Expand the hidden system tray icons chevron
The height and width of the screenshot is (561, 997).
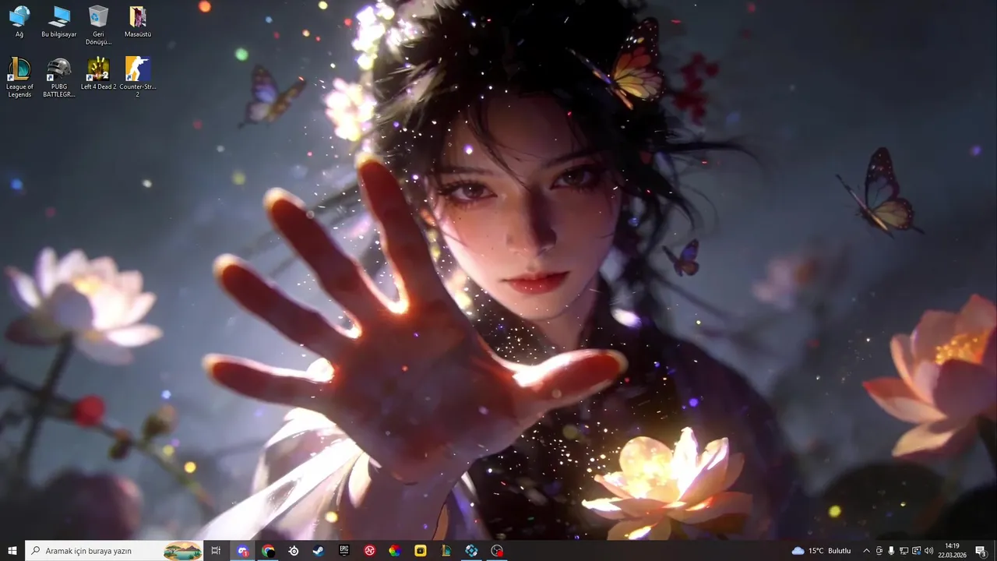click(866, 551)
